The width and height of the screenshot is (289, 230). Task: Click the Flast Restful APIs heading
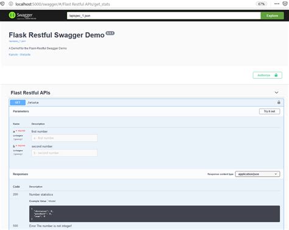coord(30,93)
